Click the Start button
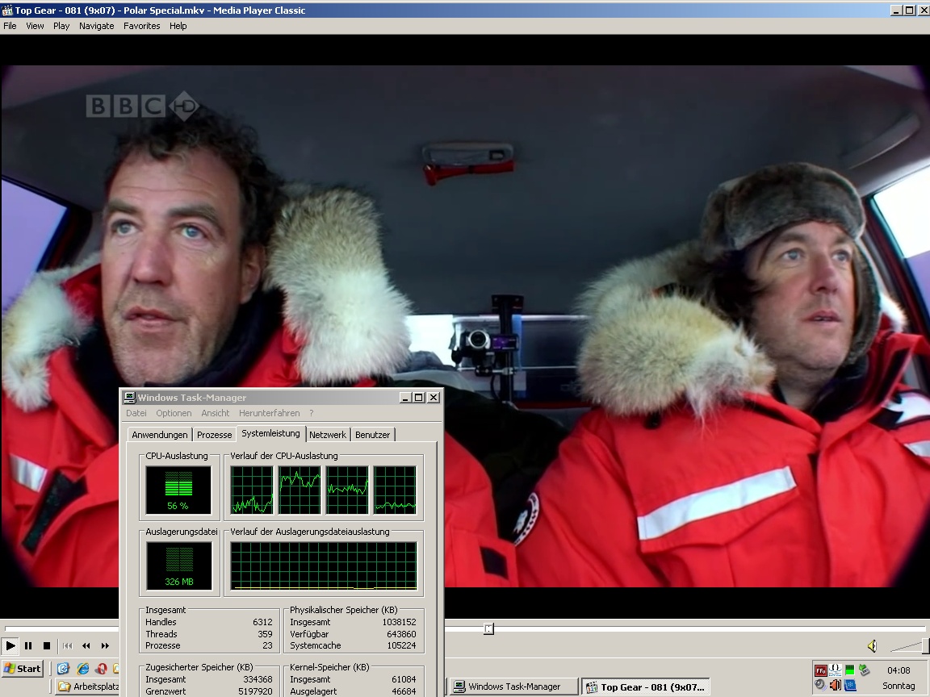 (x=23, y=669)
